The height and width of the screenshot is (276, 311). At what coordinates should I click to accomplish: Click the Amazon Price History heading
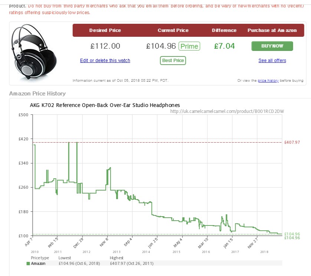[37, 94]
